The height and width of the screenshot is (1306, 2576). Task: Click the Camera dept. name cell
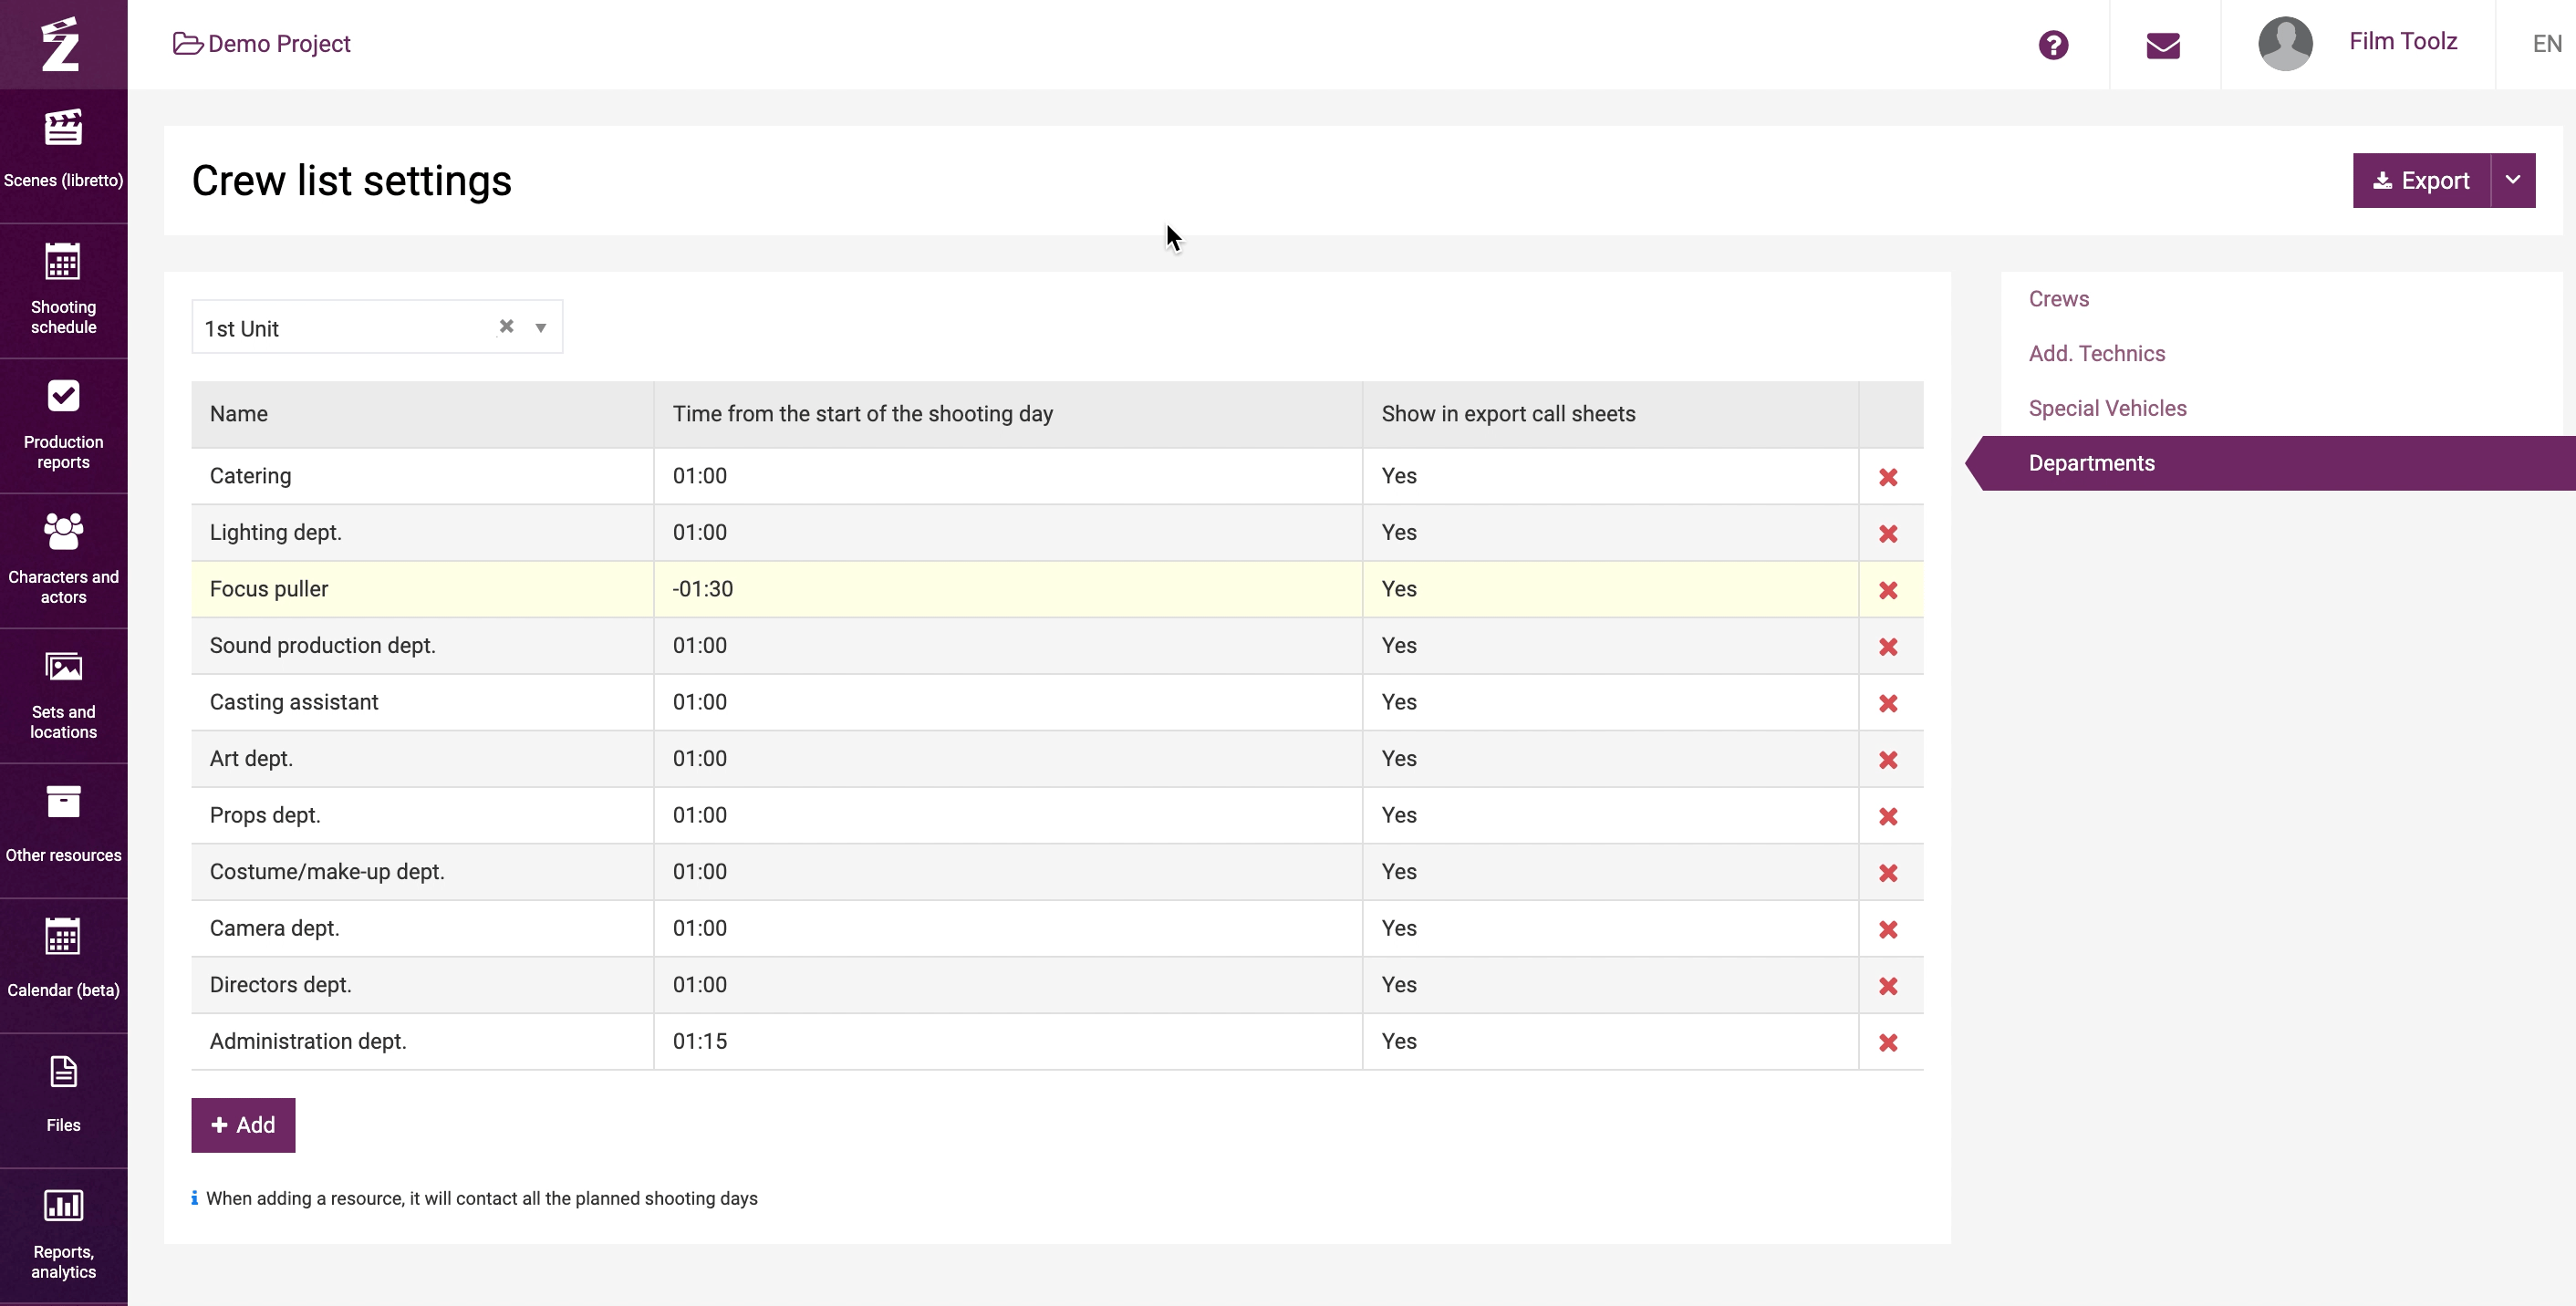[x=423, y=928]
